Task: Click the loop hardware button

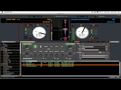Action: [51, 46]
